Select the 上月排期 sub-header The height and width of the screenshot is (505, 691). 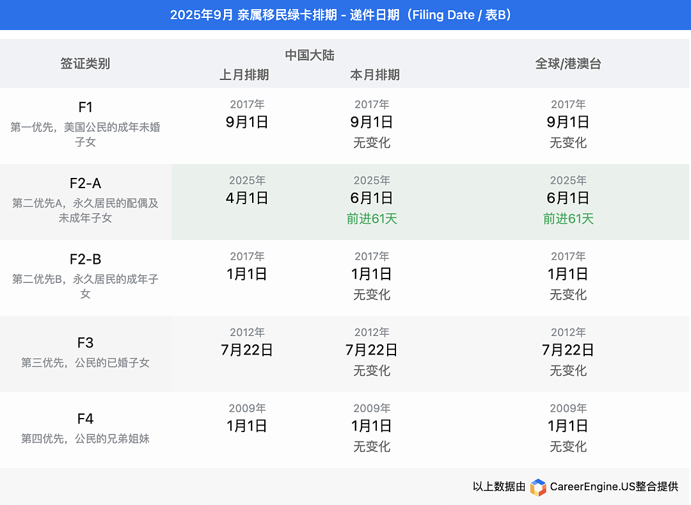pyautogui.click(x=244, y=74)
